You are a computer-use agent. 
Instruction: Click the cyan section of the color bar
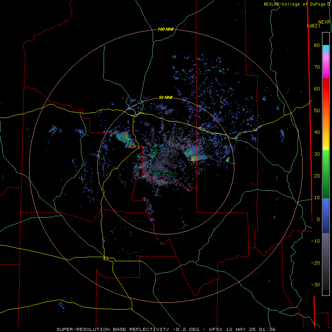tap(326, 48)
